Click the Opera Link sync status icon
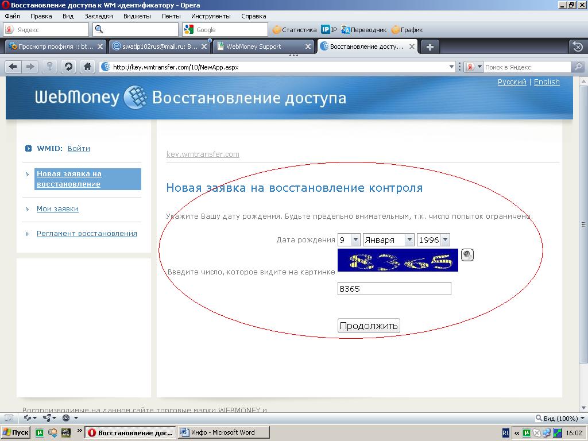Image resolution: width=588 pixels, height=441 pixels. tap(30, 418)
